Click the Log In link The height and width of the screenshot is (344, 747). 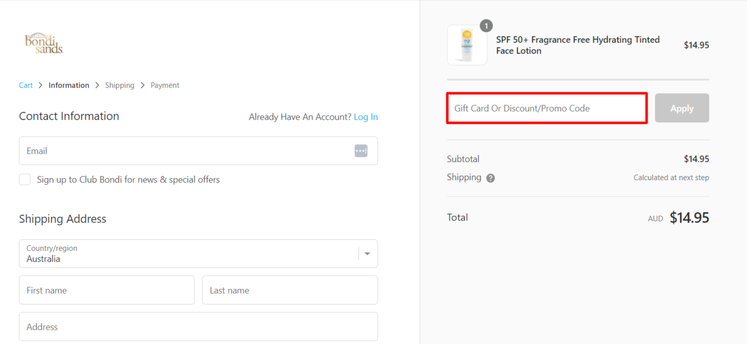coord(365,117)
